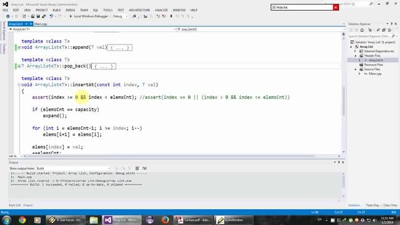Image resolution: width=400 pixels, height=225 pixels.
Task: Open the Server Explorer side tab
Action: [x=4, y=31]
